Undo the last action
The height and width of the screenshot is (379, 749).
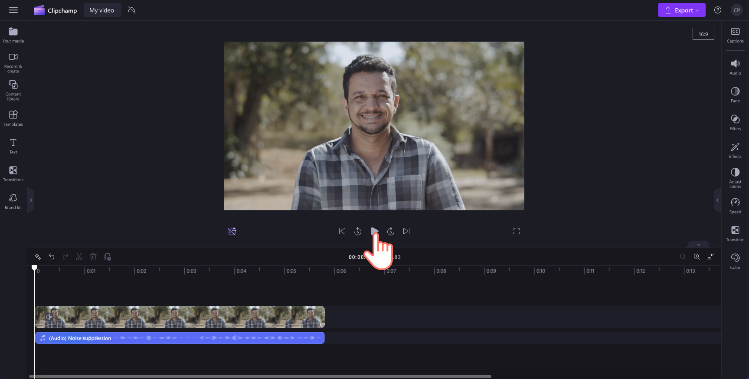pyautogui.click(x=52, y=257)
